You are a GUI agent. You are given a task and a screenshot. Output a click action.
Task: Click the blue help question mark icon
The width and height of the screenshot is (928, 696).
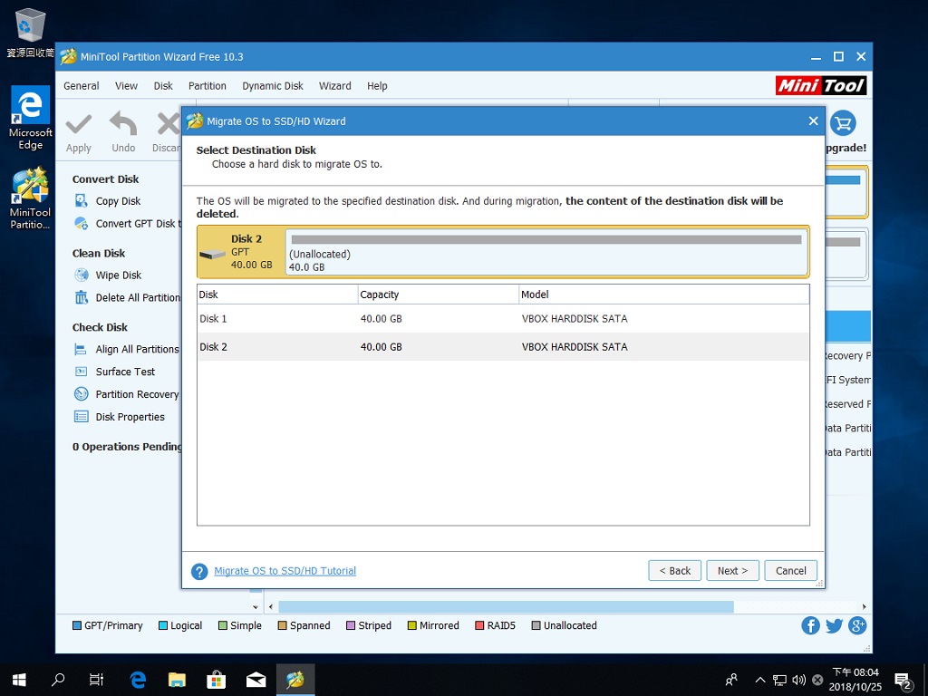tap(199, 571)
